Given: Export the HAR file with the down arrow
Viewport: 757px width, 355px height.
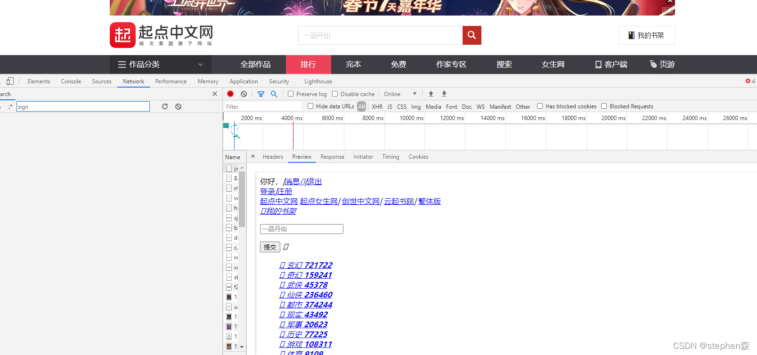Looking at the screenshot, I should pyautogui.click(x=444, y=94).
